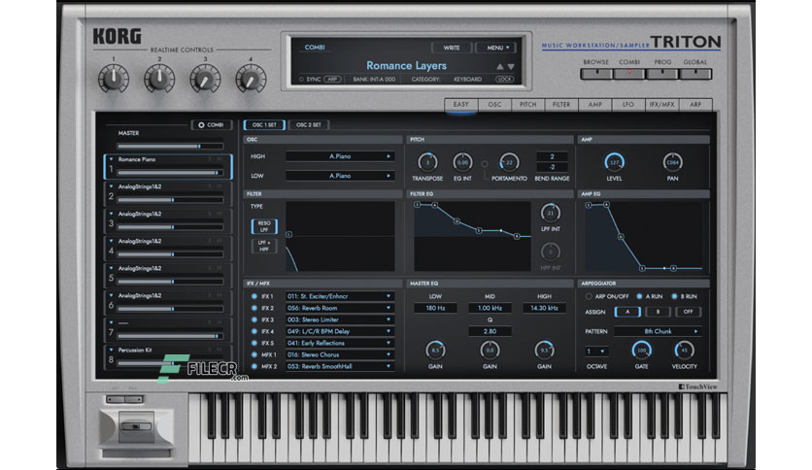Select the OSC 2 SET tab
Viewport: 812px width, 470px height.
(309, 124)
